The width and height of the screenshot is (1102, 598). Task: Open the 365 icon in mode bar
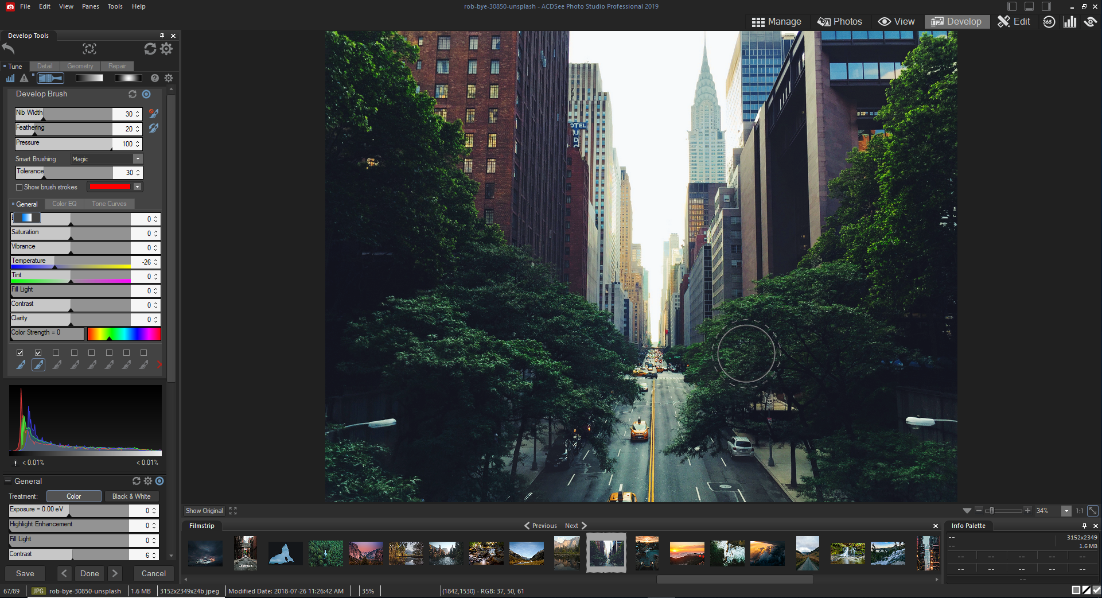click(1049, 22)
